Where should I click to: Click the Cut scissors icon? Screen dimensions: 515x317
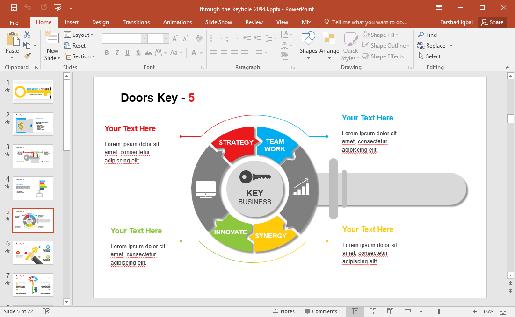(x=27, y=35)
